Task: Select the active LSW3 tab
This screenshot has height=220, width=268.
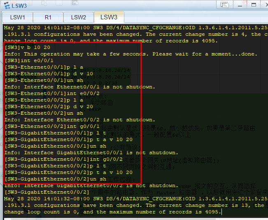Action: [109, 17]
